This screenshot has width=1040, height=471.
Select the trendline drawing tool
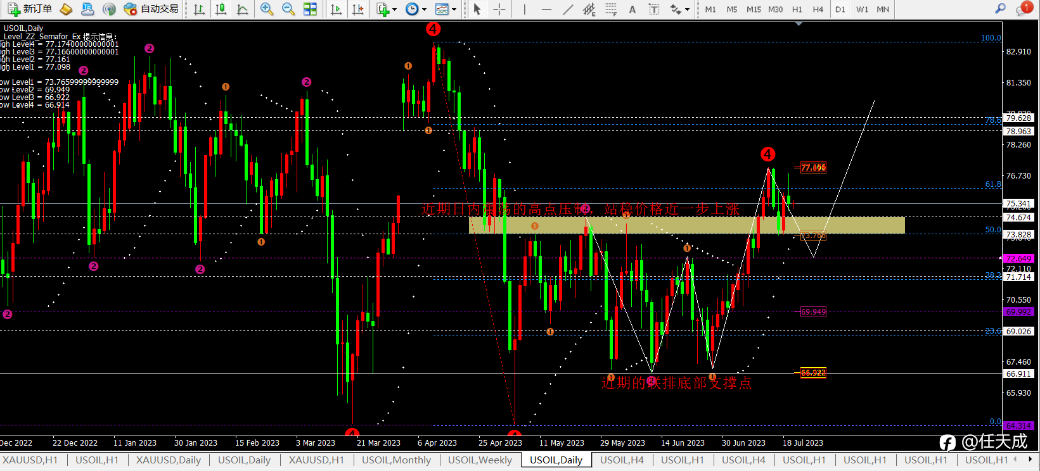pyautogui.click(x=568, y=9)
